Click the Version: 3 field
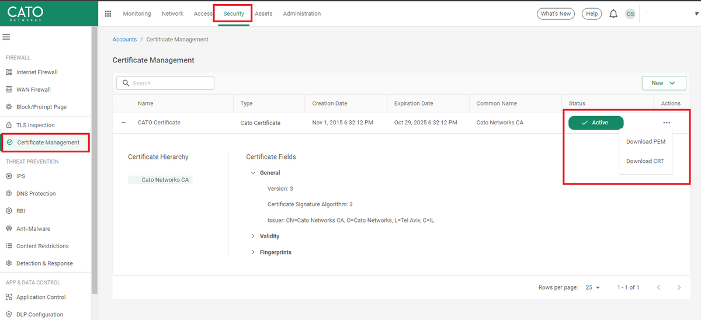This screenshot has width=701, height=320. click(280, 189)
